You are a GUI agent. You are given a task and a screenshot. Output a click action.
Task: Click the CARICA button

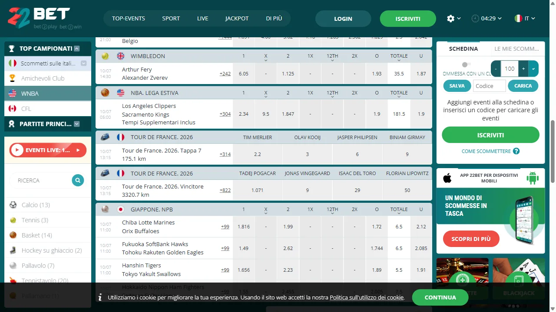523,86
